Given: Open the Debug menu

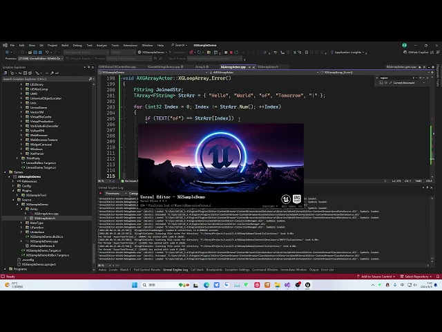Looking at the screenshot, I should pos(77,45).
